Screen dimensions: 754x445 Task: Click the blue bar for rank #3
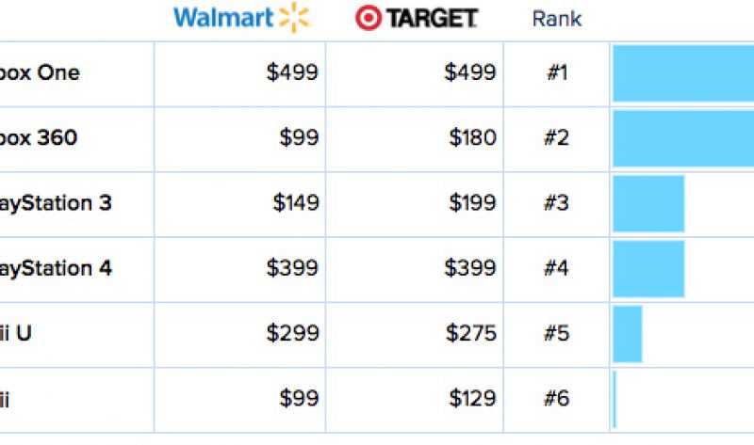pos(648,204)
